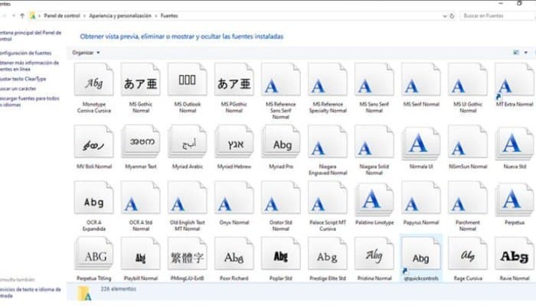
Task: Select the Rage Cursiva font icon
Action: [x=468, y=254]
